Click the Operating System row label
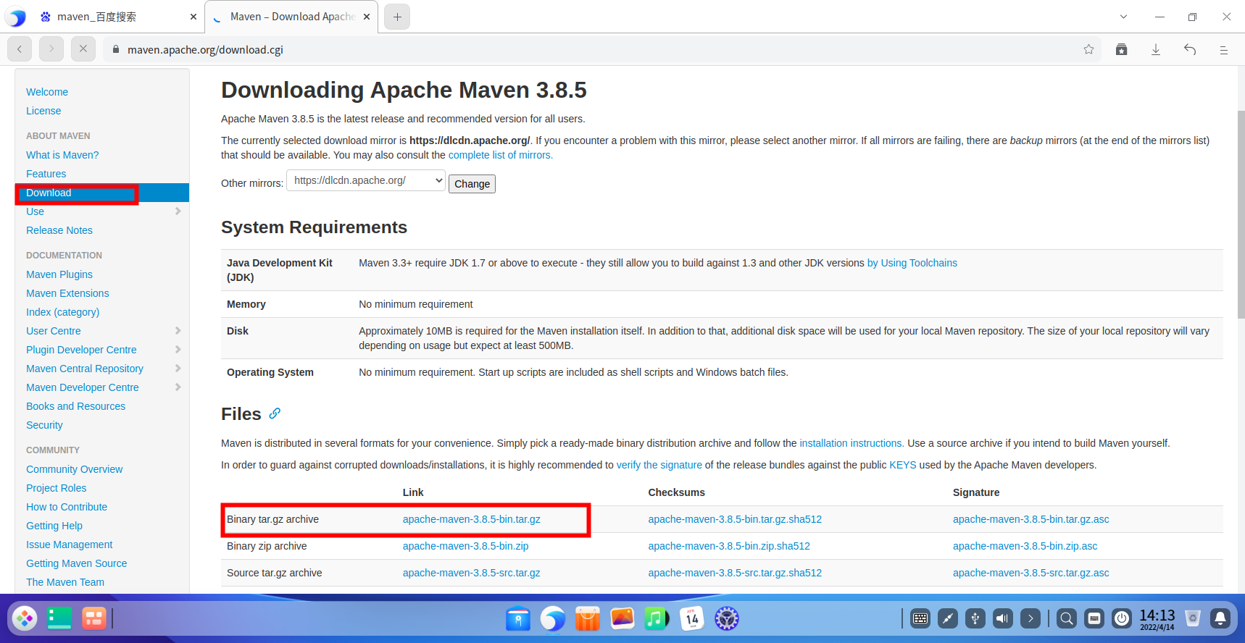 pyautogui.click(x=270, y=372)
